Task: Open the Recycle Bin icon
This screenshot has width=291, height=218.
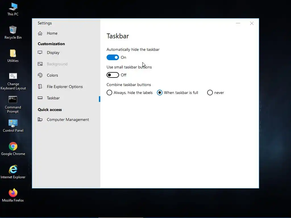Action: point(13,32)
